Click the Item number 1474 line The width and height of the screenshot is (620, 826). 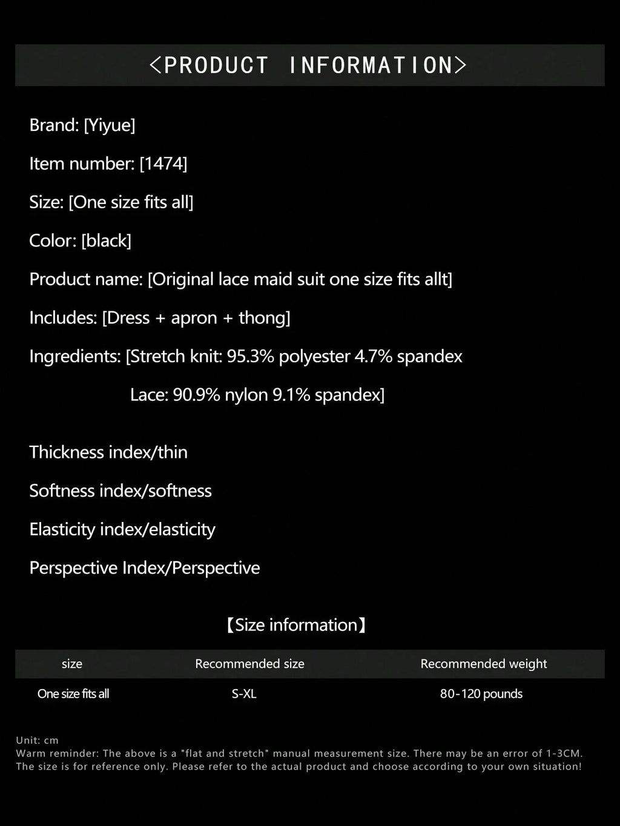[x=108, y=164]
